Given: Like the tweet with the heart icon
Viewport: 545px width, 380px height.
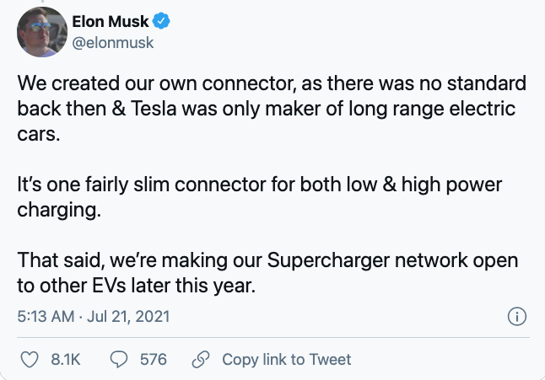Looking at the screenshot, I should click(x=30, y=360).
